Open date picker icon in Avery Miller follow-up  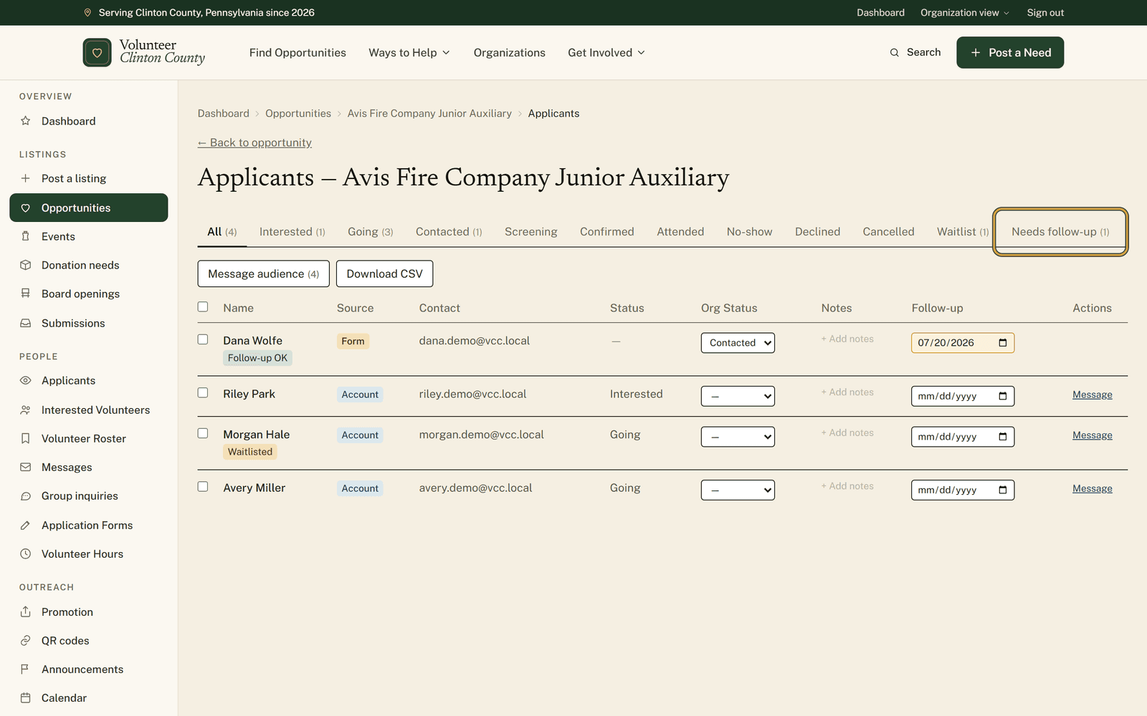pos(1003,490)
